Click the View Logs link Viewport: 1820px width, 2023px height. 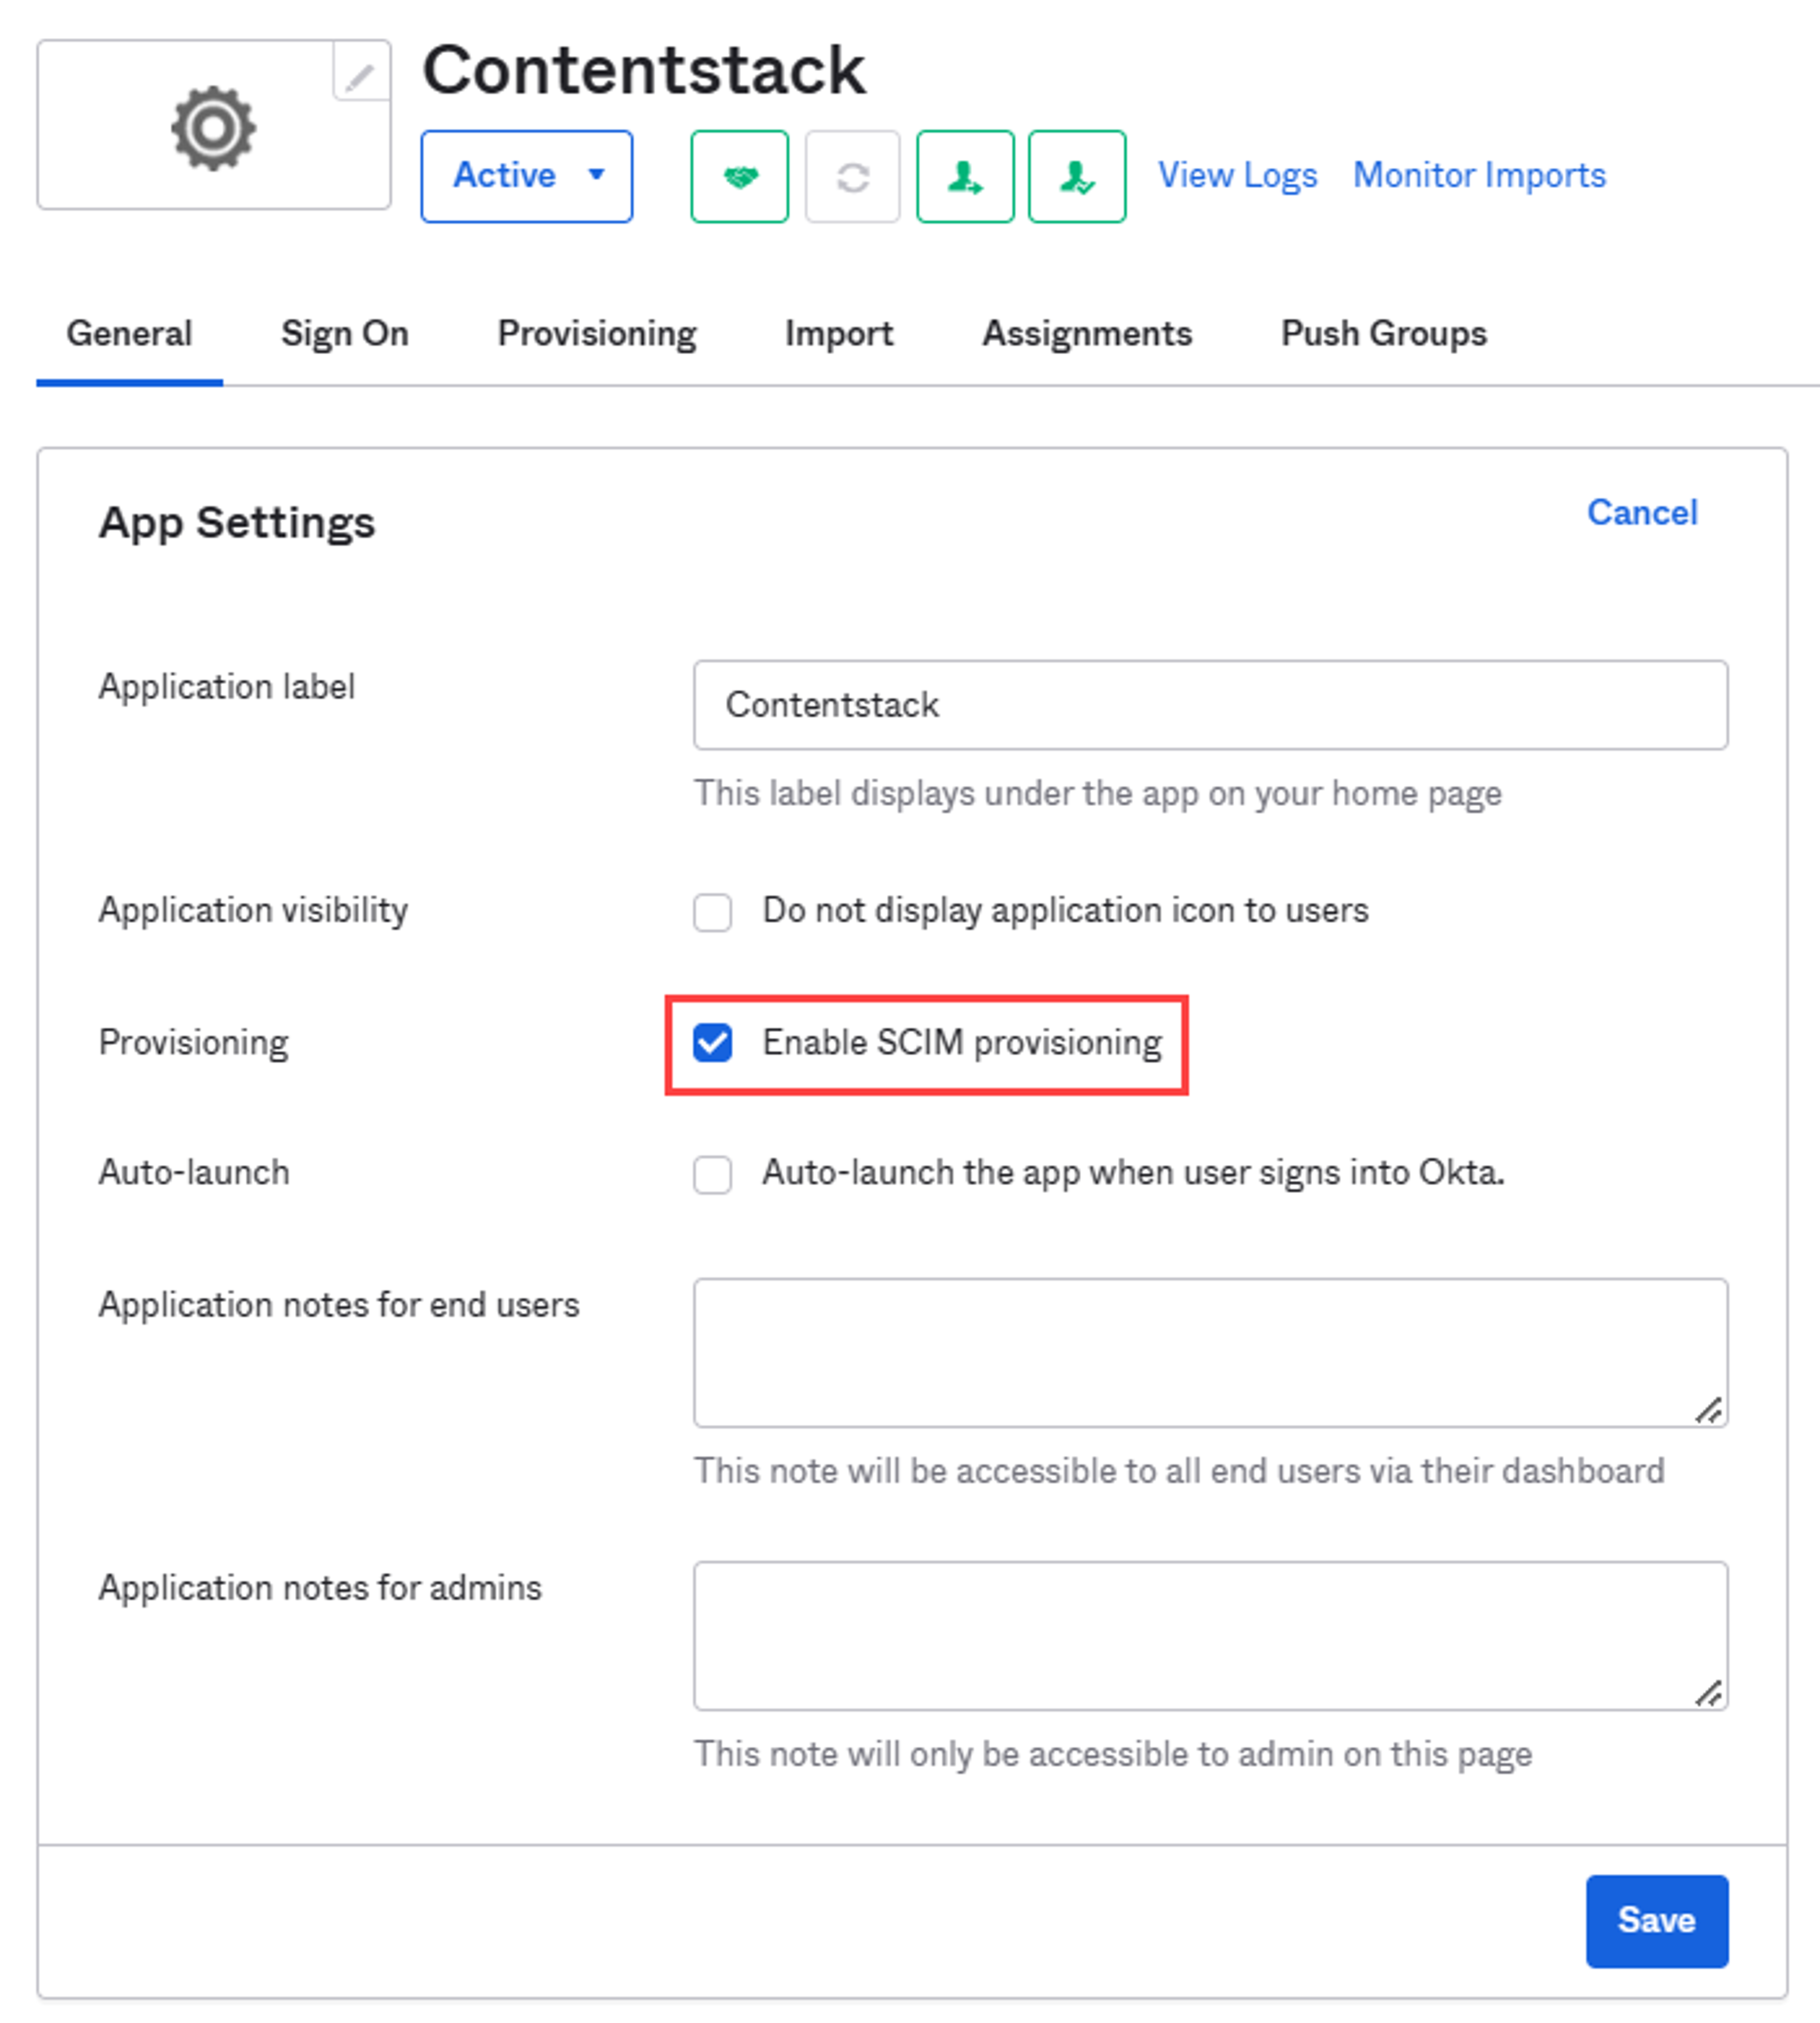tap(1238, 175)
